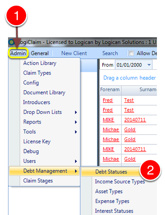Choose License Key menu item
Screen dimensions: 165x215
37,142
